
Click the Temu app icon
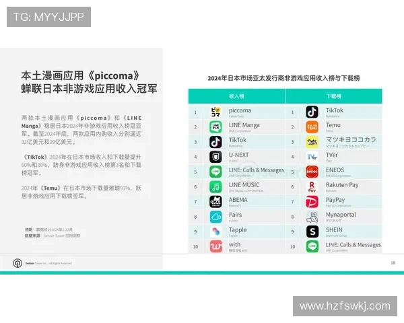(x=312, y=127)
